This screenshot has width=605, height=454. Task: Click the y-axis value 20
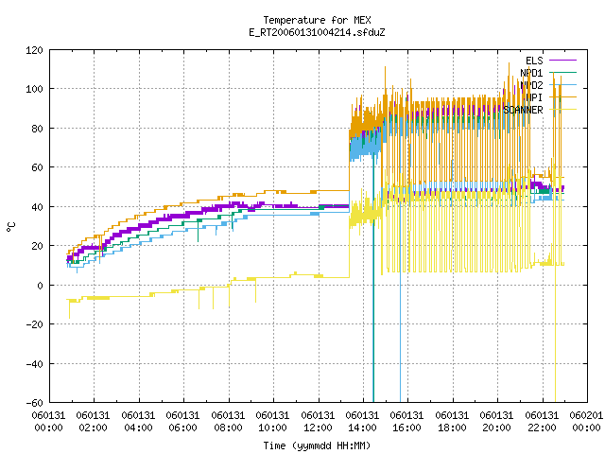pos(37,246)
